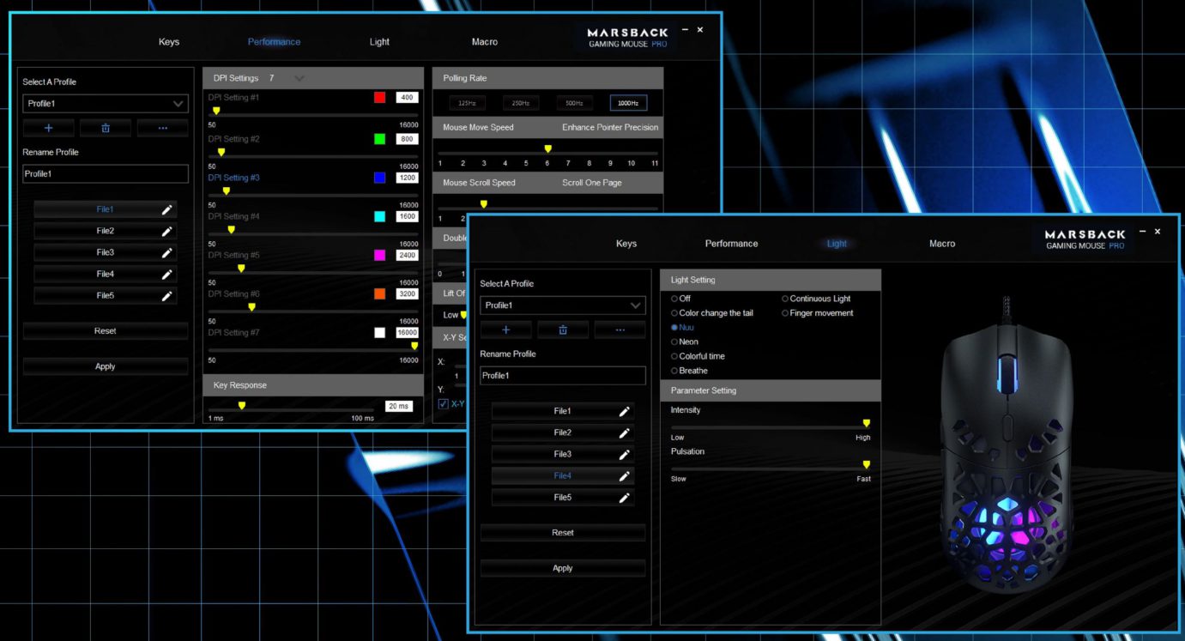Image resolution: width=1185 pixels, height=641 pixels.
Task: Click the pencil icon next to File4 in Light window
Action: [624, 476]
